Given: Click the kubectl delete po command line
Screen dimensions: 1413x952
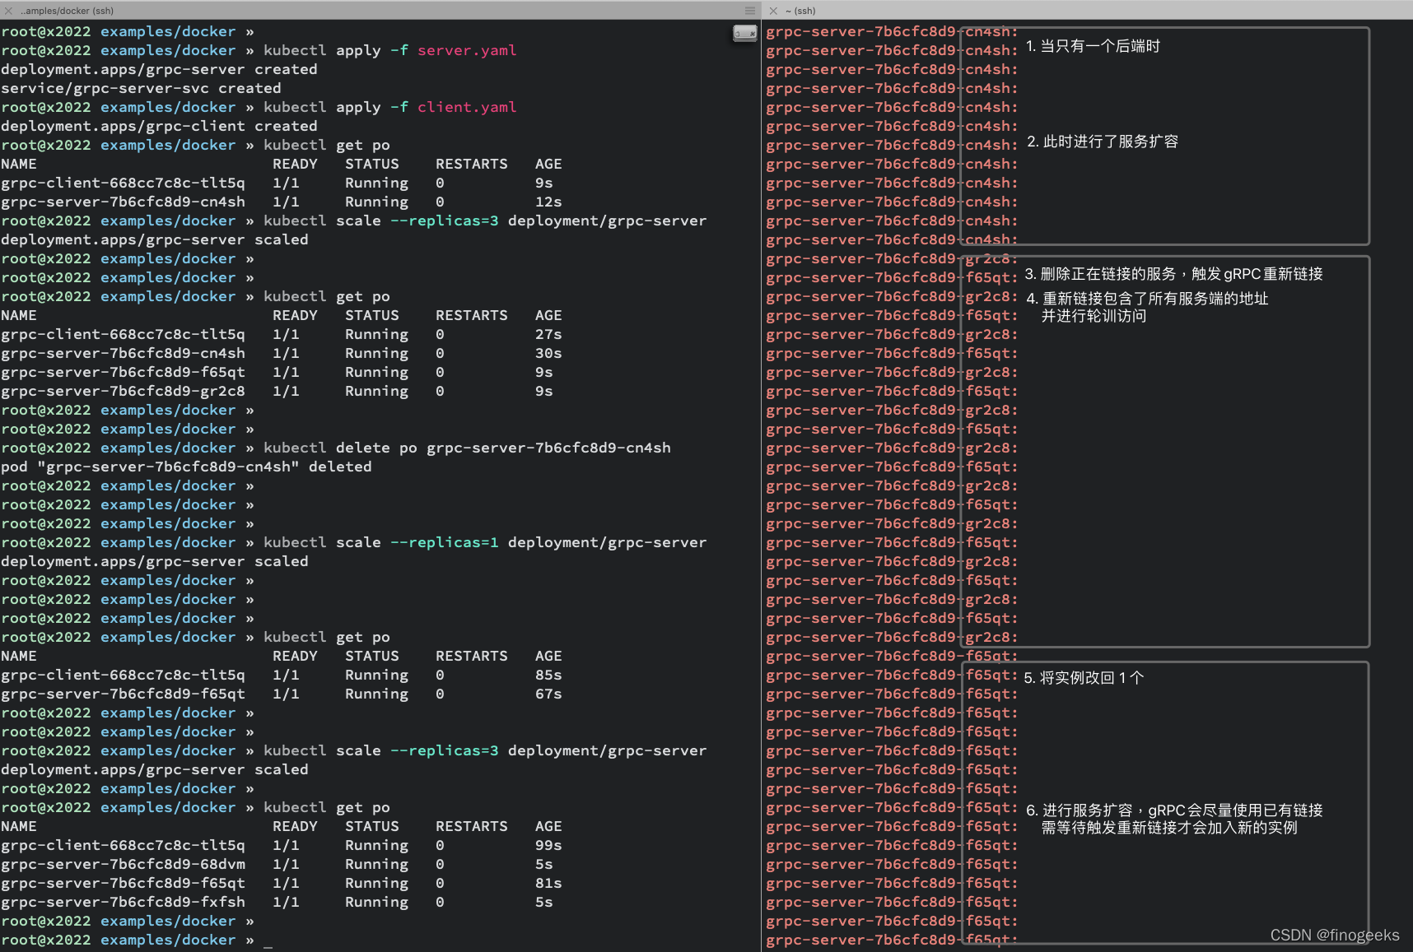Looking at the screenshot, I should coord(467,448).
